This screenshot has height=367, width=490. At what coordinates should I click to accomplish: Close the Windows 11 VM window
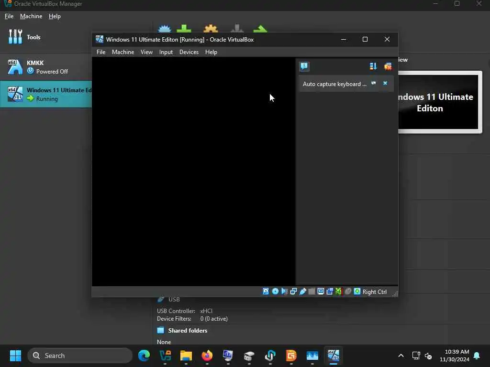pyautogui.click(x=387, y=39)
